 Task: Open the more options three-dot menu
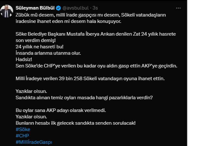pyautogui.click(x=178, y=8)
